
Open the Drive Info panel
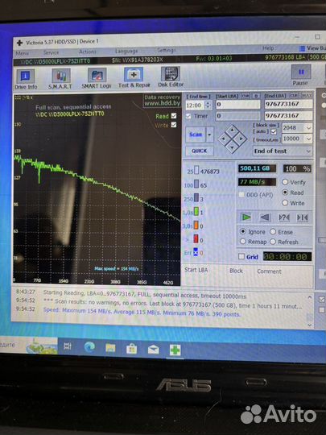coord(26,79)
